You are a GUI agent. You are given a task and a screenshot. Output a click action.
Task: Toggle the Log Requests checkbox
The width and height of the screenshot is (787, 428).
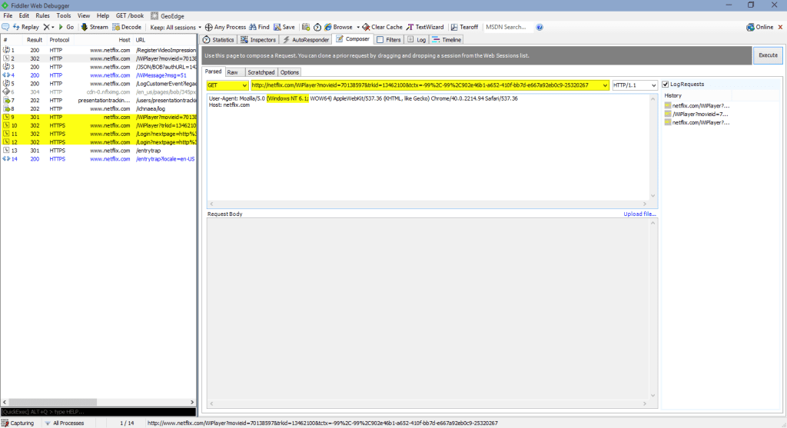pyautogui.click(x=666, y=85)
